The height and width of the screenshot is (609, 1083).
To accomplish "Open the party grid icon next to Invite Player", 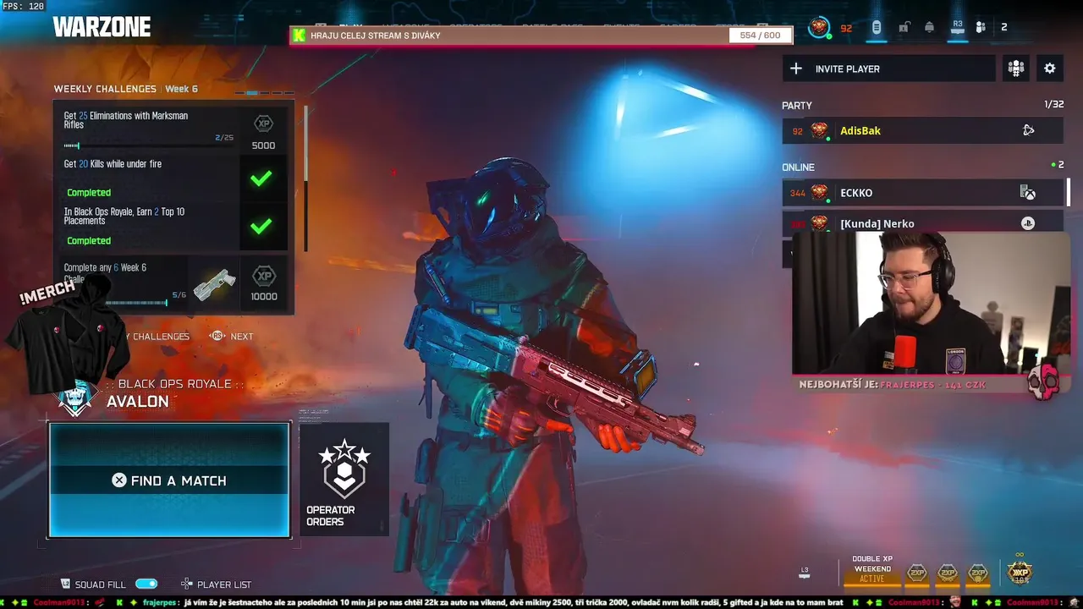I will click(1015, 69).
